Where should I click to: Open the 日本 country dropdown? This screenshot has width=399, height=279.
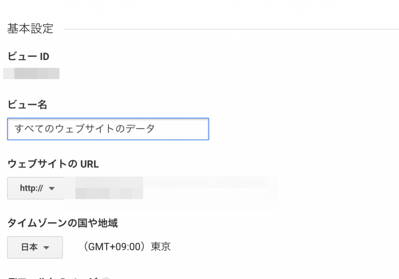(35, 247)
